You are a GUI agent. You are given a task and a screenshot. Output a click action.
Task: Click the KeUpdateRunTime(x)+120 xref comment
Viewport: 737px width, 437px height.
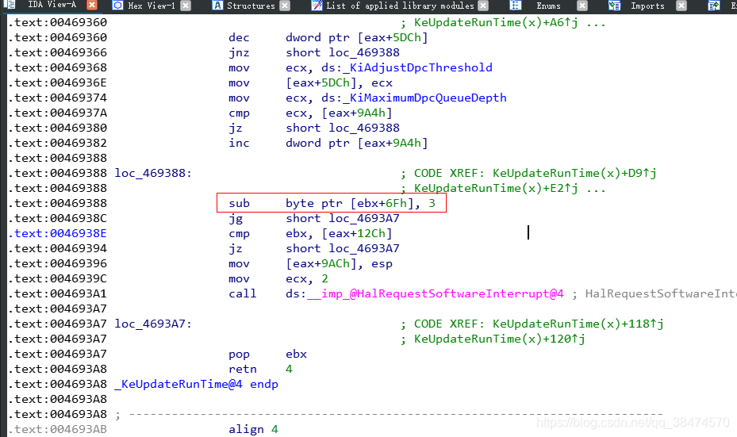[x=500, y=339]
